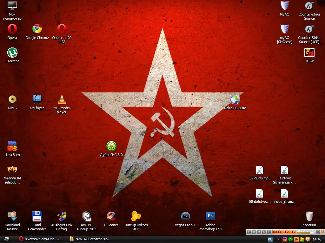Select the 09-gudki.mp3 file
The height and width of the screenshot is (243, 325).
pyautogui.click(x=260, y=171)
